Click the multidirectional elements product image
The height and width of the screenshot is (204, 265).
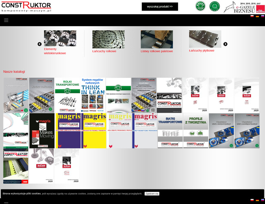[x=60, y=38]
